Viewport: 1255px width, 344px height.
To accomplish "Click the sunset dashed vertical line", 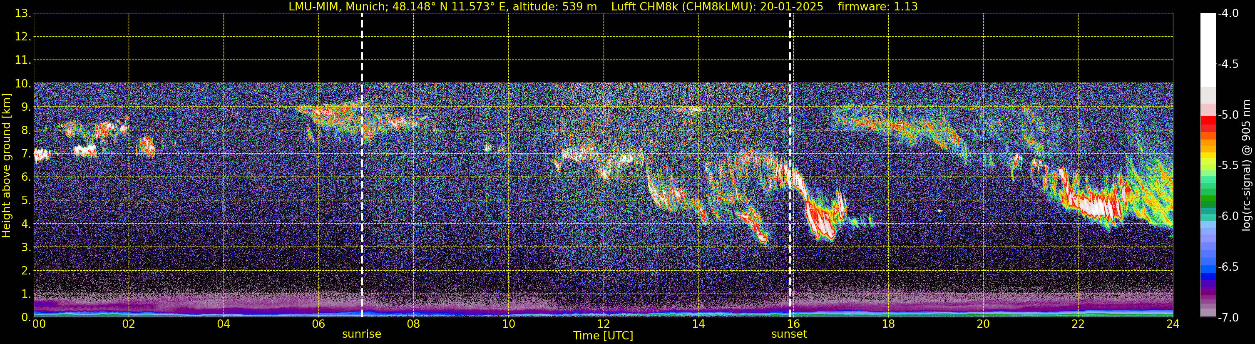I will (x=790, y=165).
